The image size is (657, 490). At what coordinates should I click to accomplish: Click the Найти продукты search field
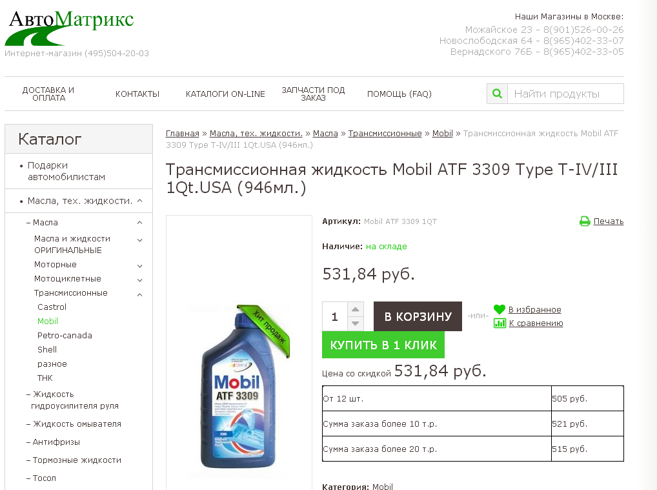point(565,94)
